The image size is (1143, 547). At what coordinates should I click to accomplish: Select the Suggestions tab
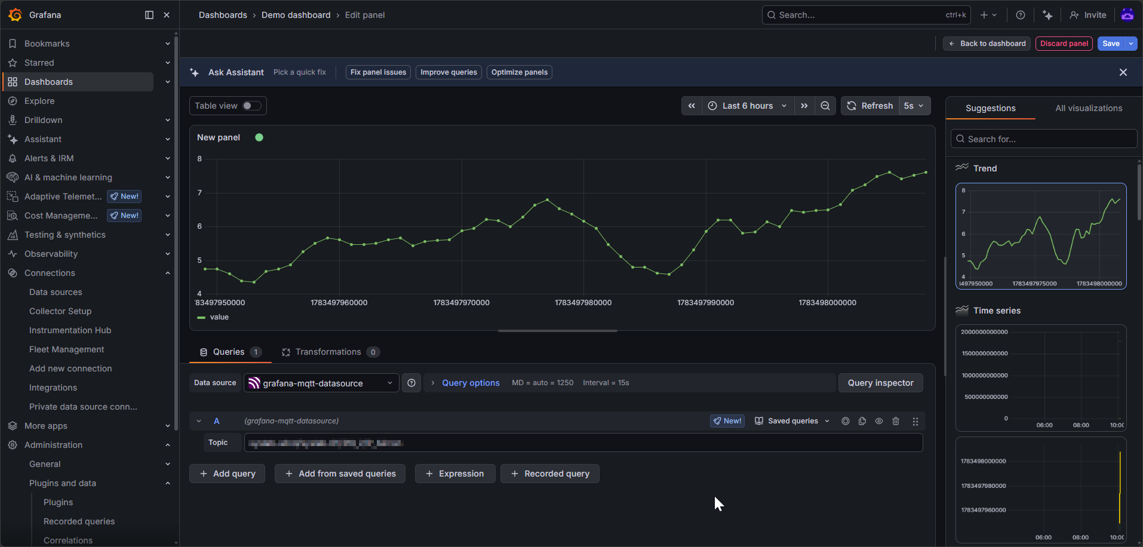tap(991, 108)
